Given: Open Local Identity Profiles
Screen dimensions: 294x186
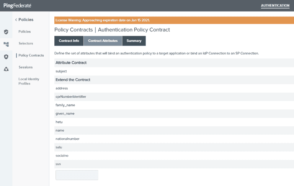Looking at the screenshot, I should [x=29, y=81].
